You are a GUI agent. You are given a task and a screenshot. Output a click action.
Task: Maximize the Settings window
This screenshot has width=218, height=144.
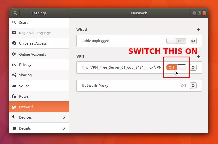click(199, 13)
